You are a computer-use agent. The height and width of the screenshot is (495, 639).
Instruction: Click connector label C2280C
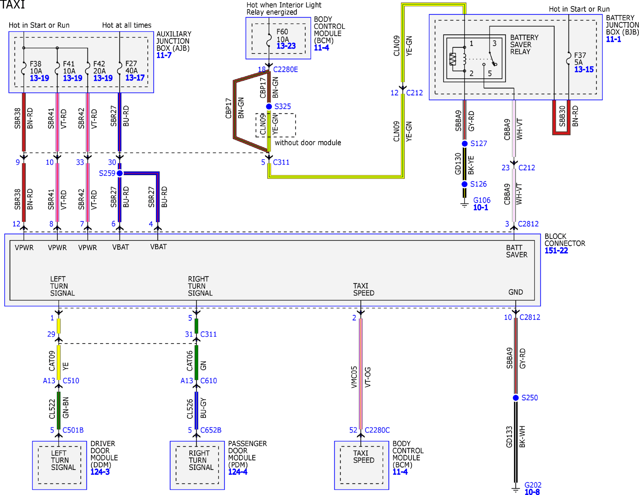point(377,430)
